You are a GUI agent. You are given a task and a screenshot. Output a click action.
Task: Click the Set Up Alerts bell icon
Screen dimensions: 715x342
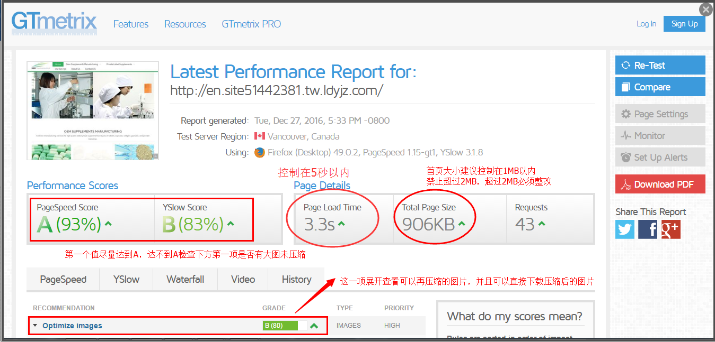coord(626,157)
